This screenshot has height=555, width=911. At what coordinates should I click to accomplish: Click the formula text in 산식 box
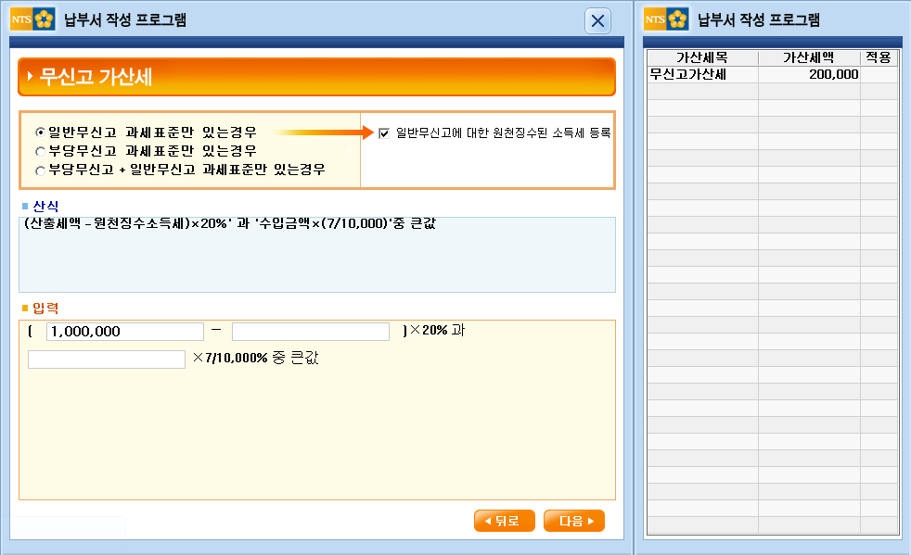[x=229, y=223]
